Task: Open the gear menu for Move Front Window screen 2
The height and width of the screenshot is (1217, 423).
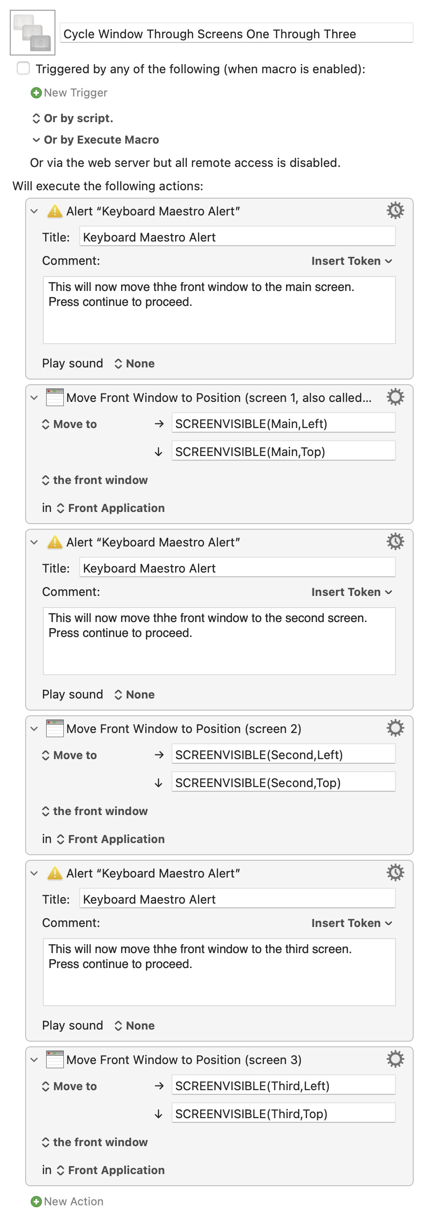Action: pyautogui.click(x=395, y=728)
